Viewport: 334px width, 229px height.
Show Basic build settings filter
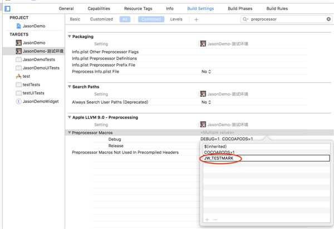pyautogui.click(x=75, y=19)
